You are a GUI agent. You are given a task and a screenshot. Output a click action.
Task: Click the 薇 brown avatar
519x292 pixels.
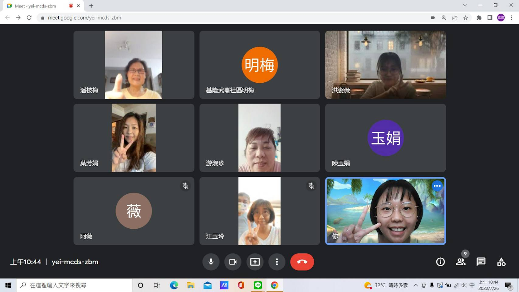point(134,211)
